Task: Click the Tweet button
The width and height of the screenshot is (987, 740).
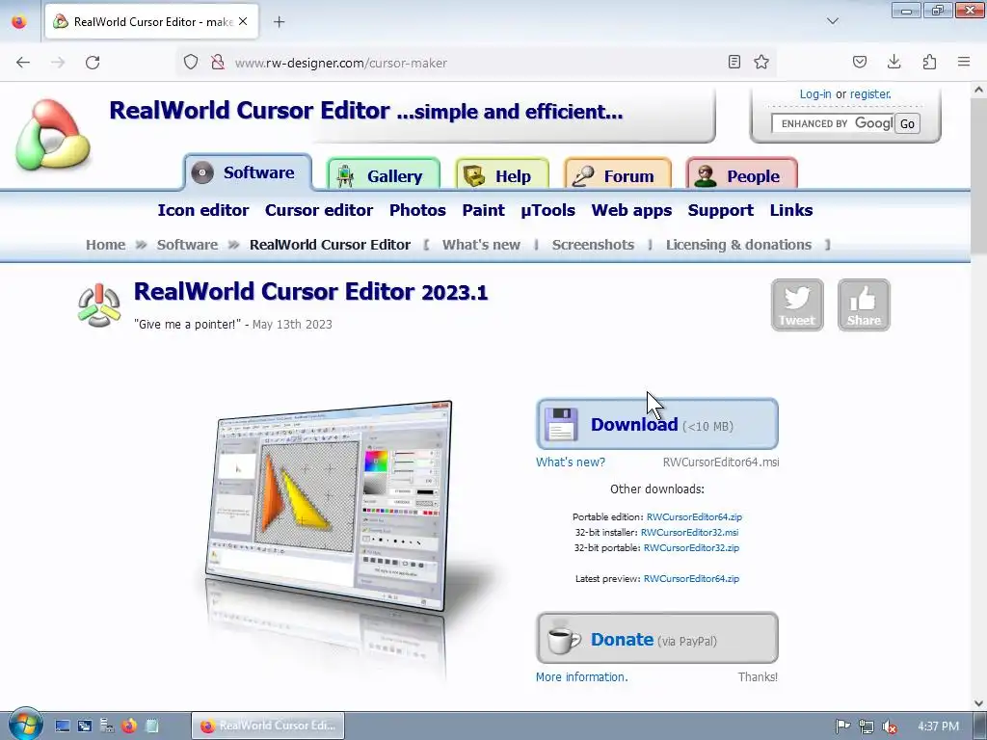Action: [797, 304]
